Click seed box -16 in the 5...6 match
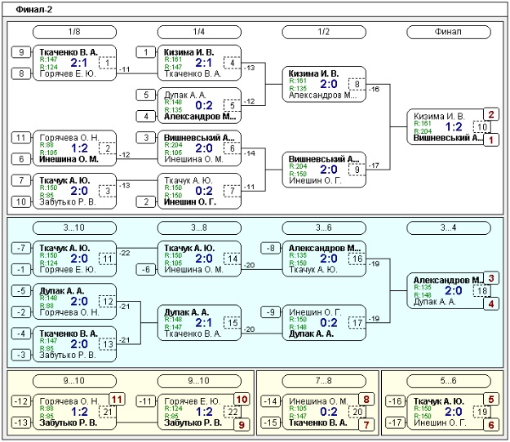Screen dimensions: 510x442 395,401
